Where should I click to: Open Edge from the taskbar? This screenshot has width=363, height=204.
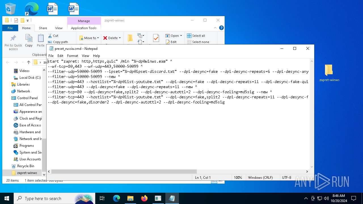117,198
